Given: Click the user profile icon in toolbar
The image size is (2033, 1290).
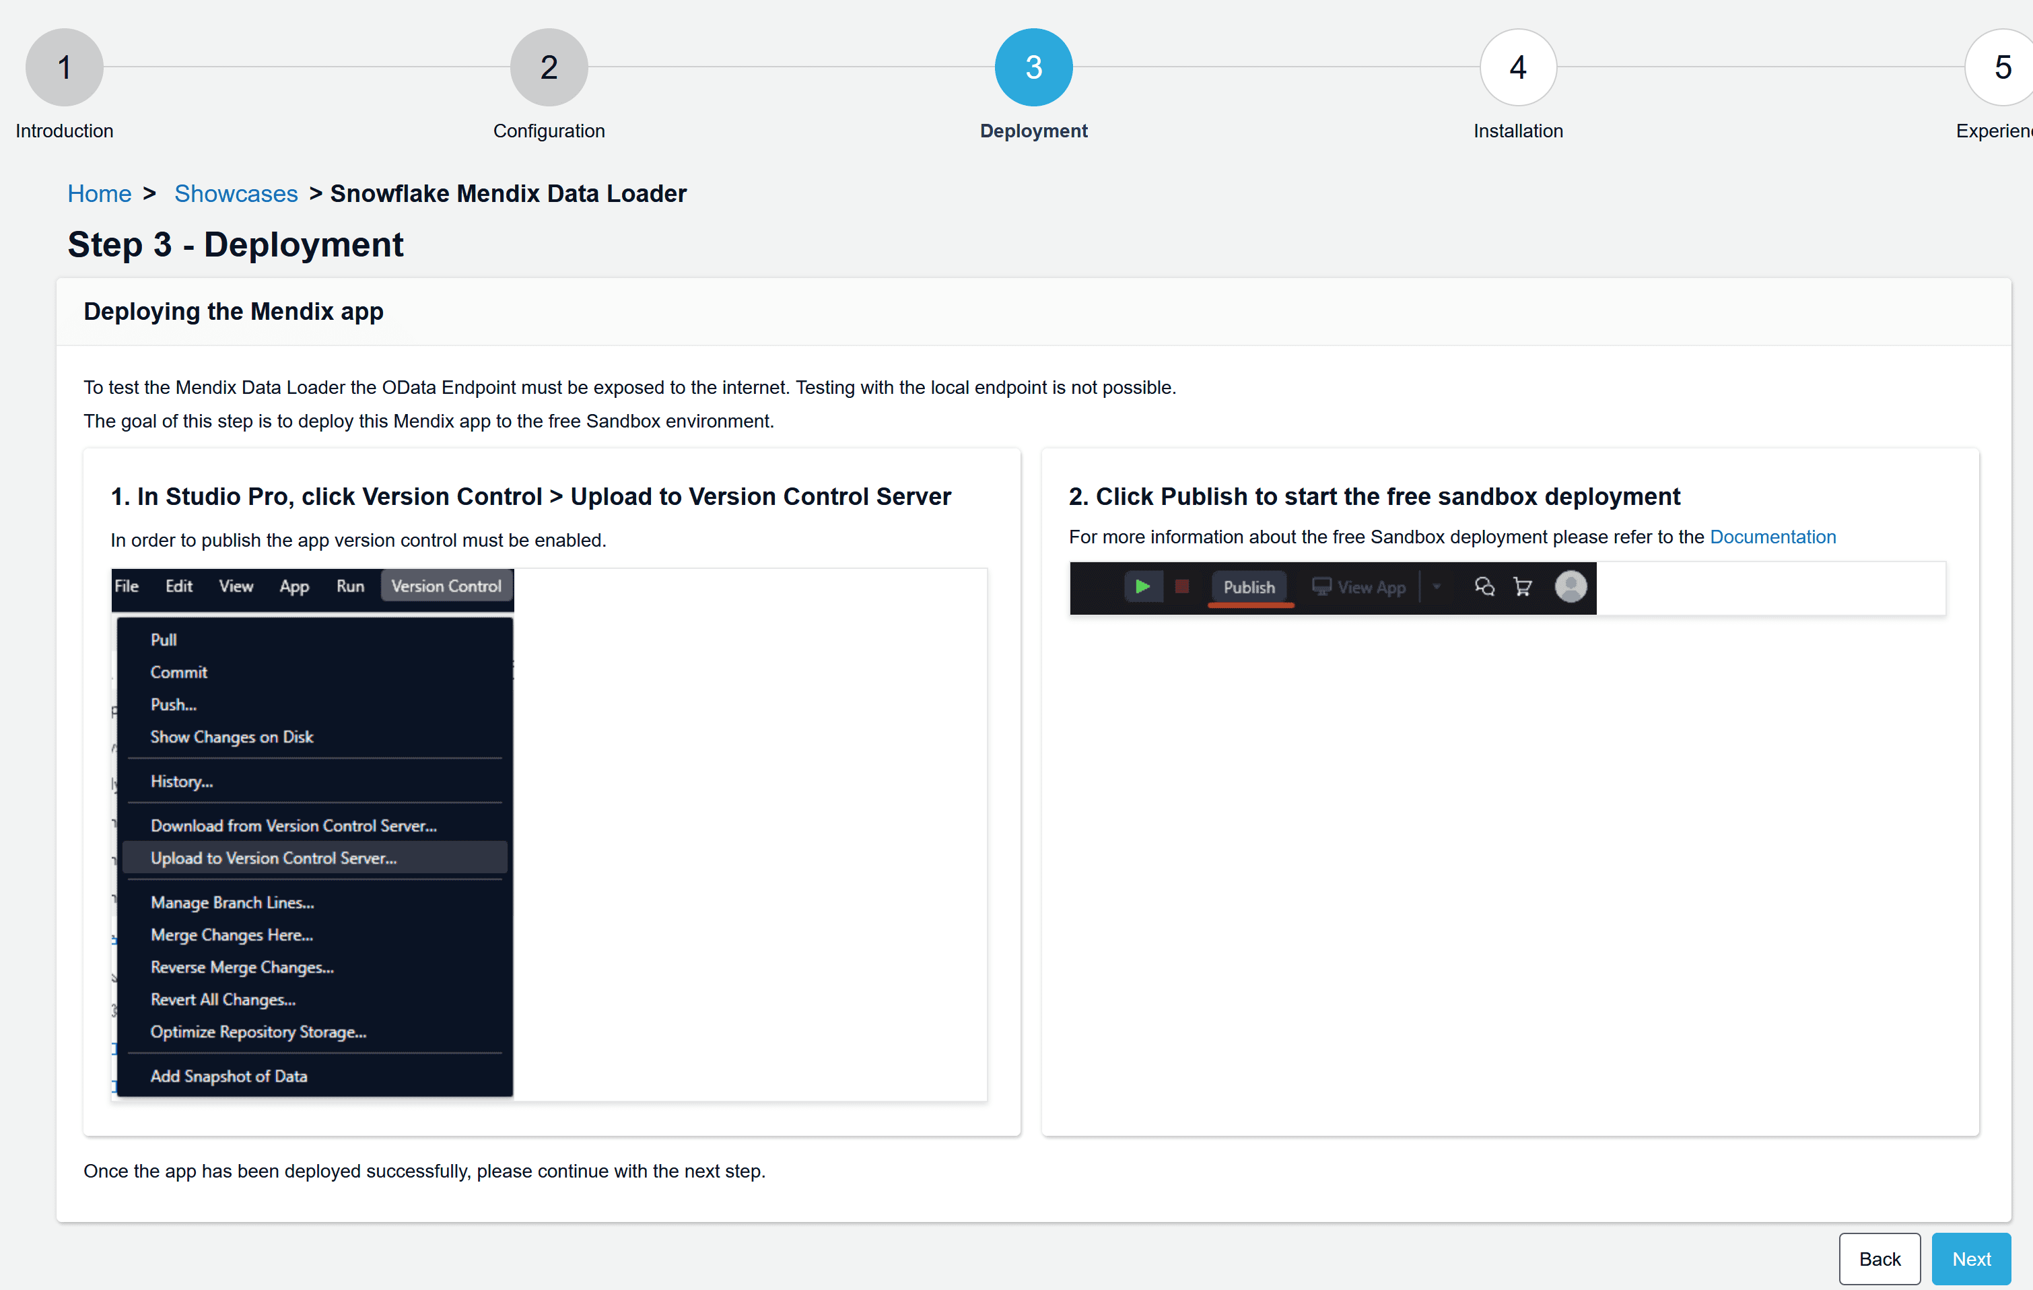Looking at the screenshot, I should tap(1568, 586).
